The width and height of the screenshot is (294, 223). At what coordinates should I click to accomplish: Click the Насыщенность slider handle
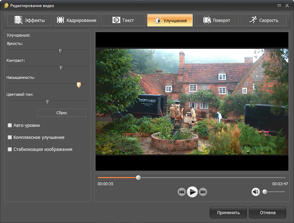[79, 85]
